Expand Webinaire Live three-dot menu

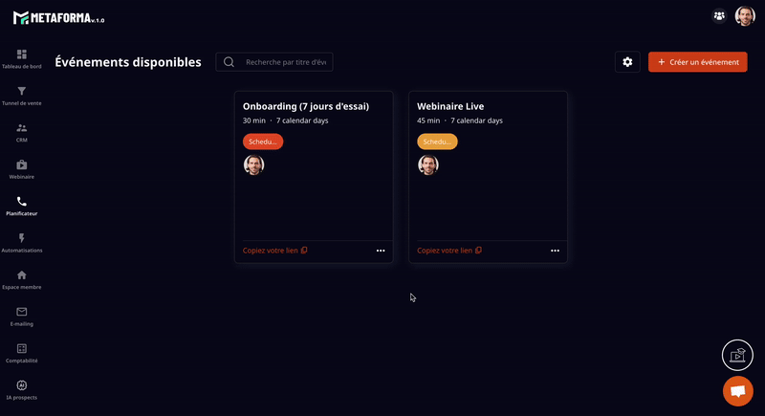point(555,251)
